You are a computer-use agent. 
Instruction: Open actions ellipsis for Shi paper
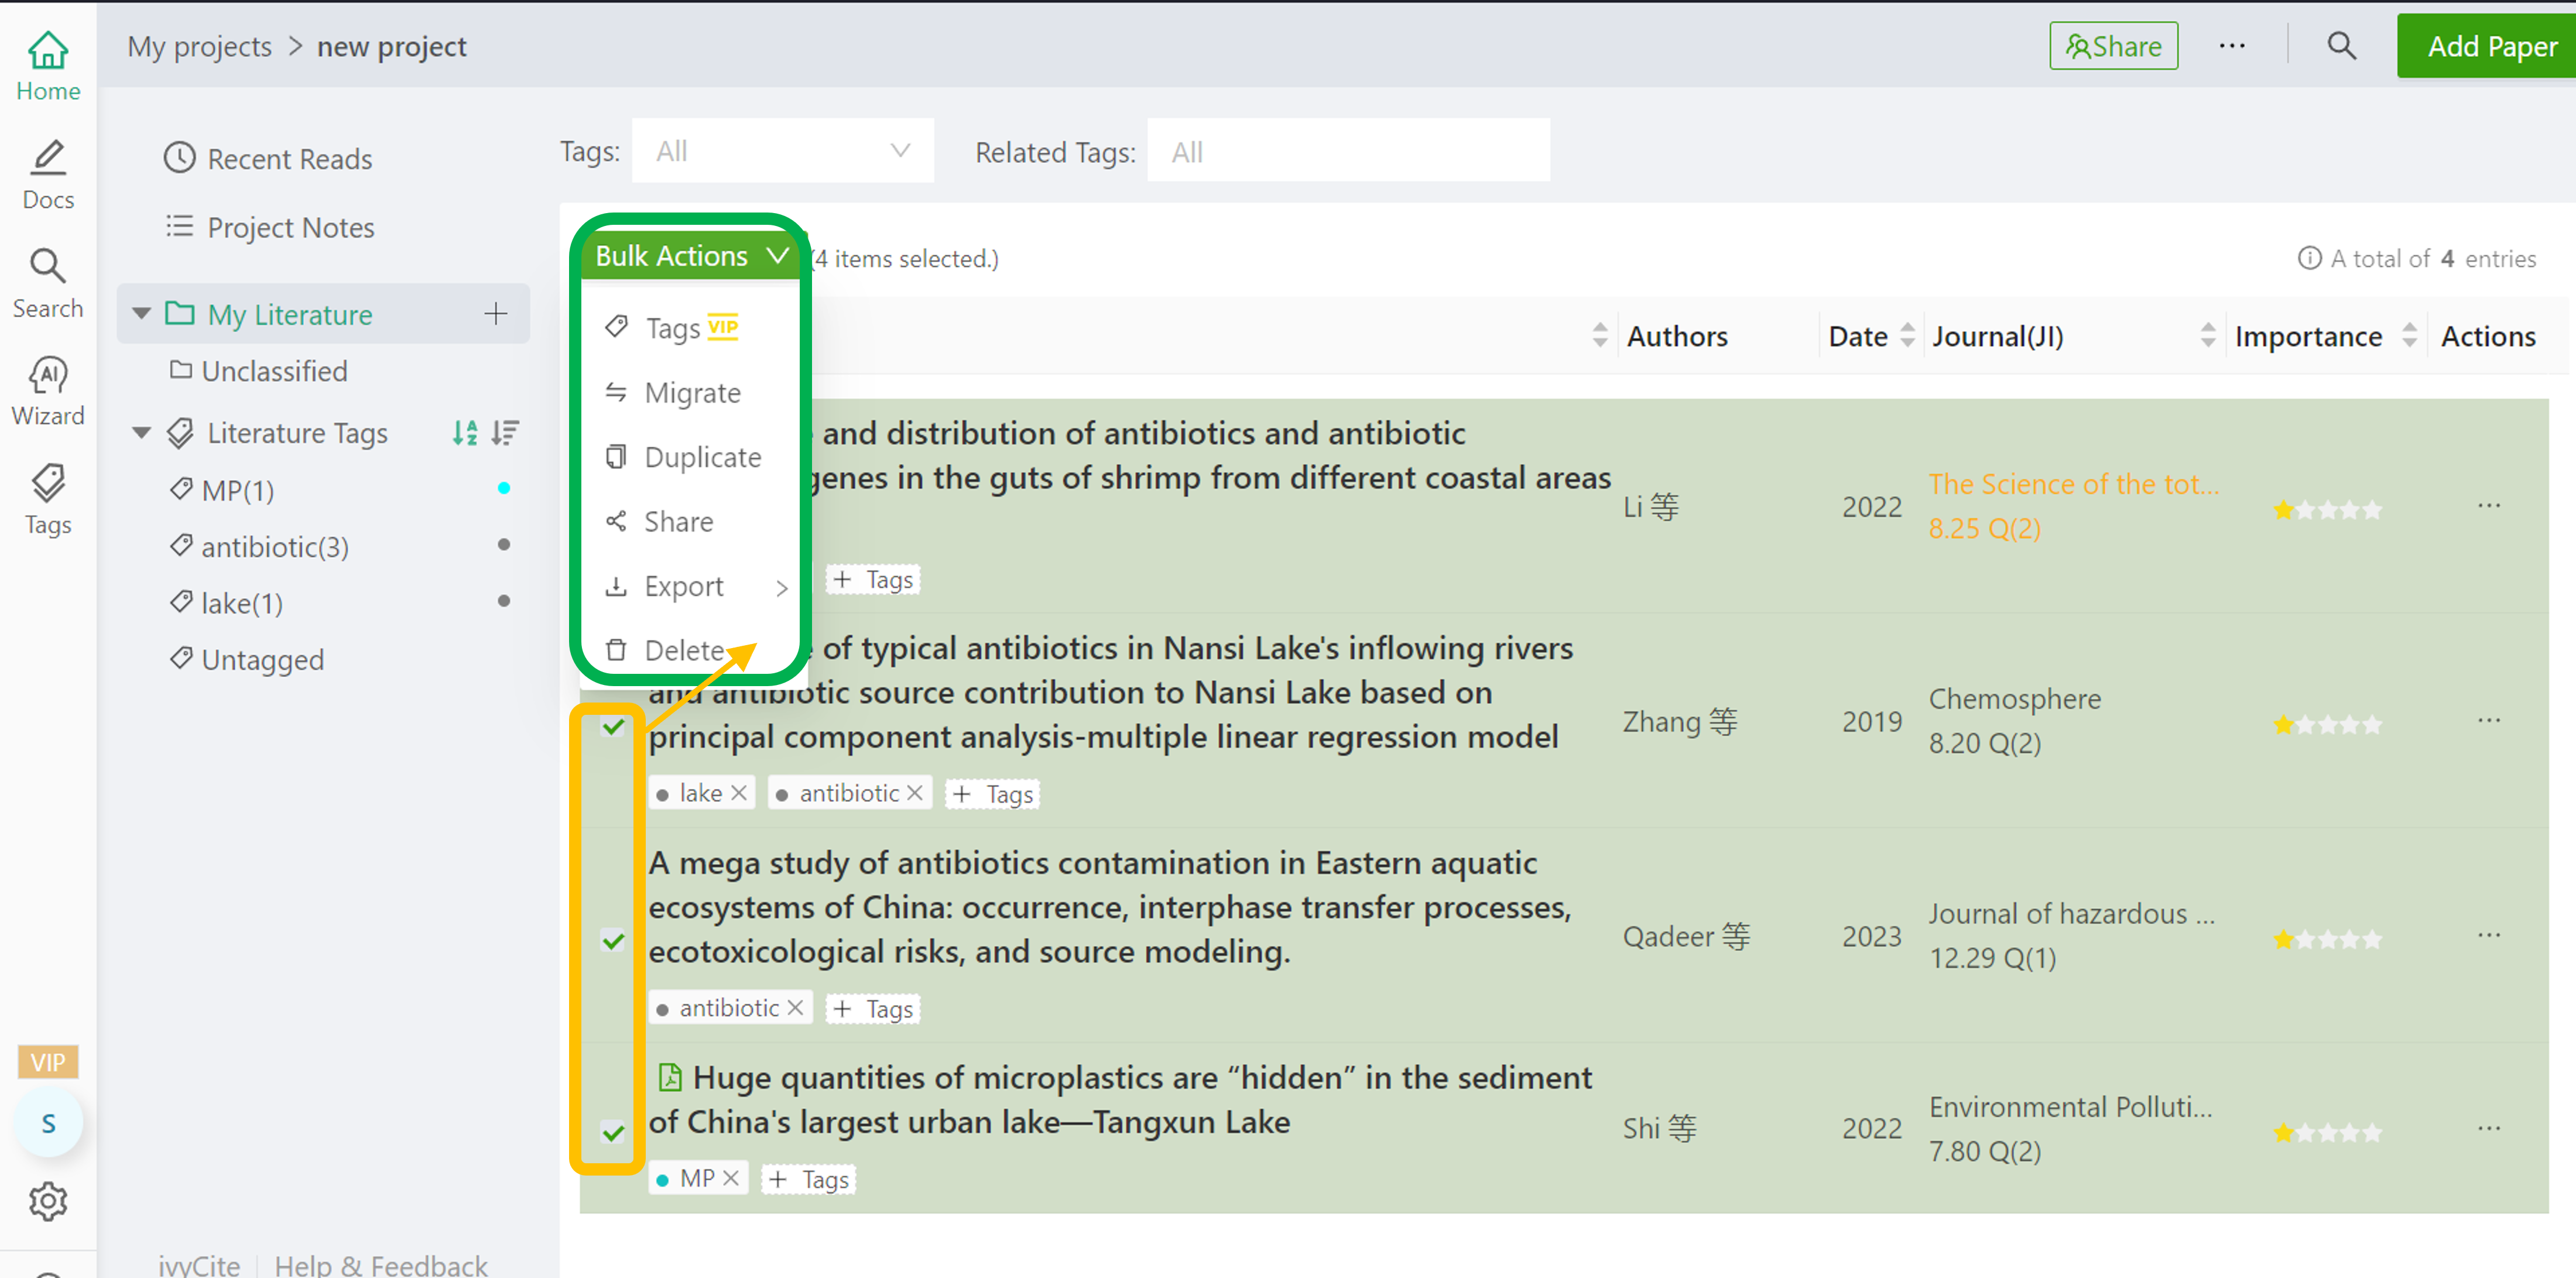point(2489,1129)
